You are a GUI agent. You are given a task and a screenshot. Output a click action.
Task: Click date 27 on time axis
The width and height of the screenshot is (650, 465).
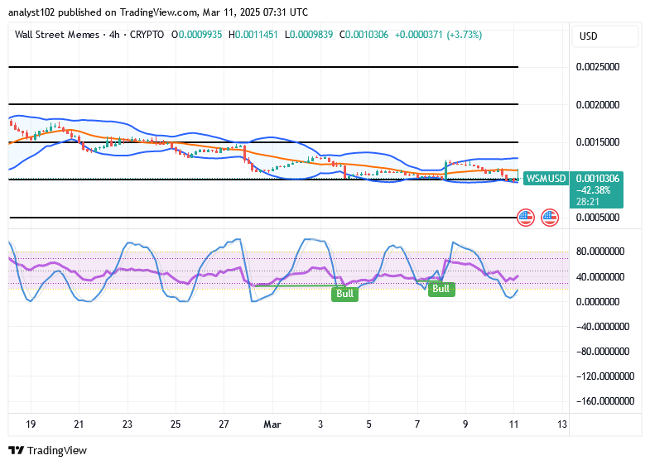tap(224, 424)
